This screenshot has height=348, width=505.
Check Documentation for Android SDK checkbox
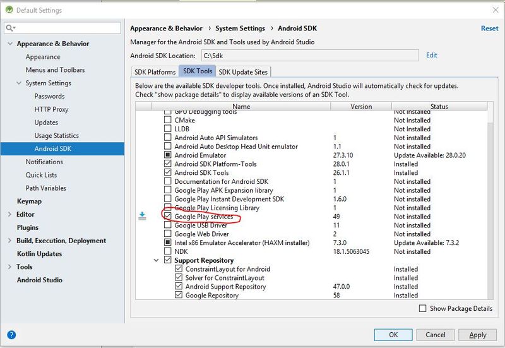[167, 181]
